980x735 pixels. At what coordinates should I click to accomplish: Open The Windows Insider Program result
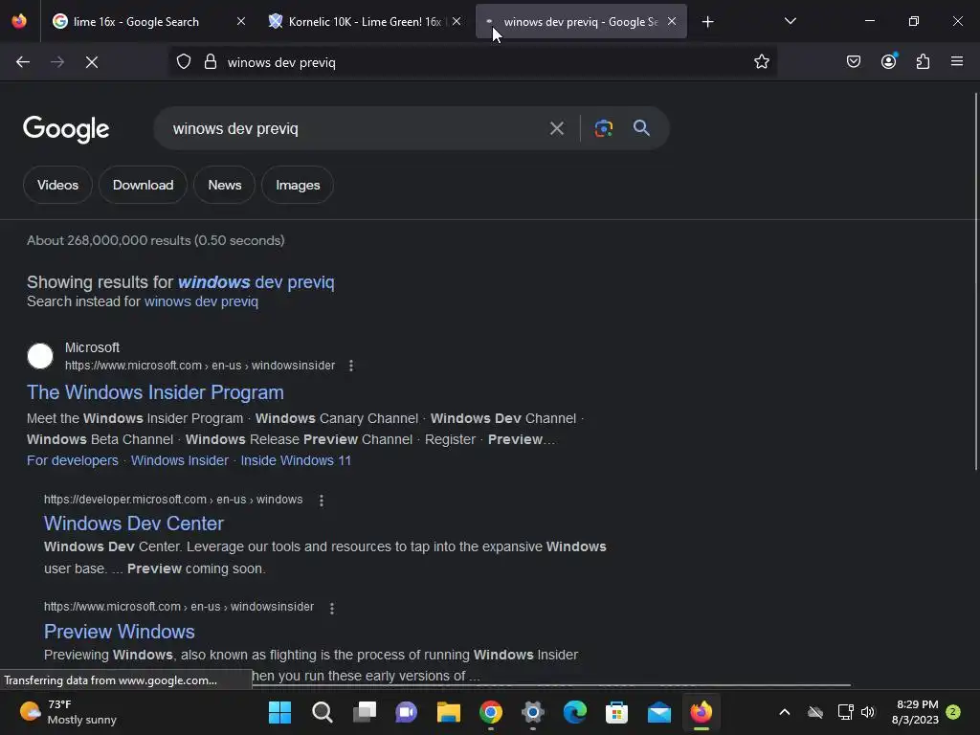[155, 392]
